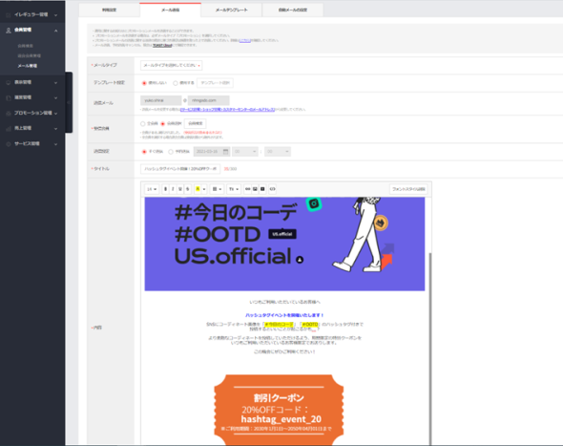Switch to code view with </> icon
Image resolution: width=563 pixels, height=446 pixels.
click(x=273, y=189)
